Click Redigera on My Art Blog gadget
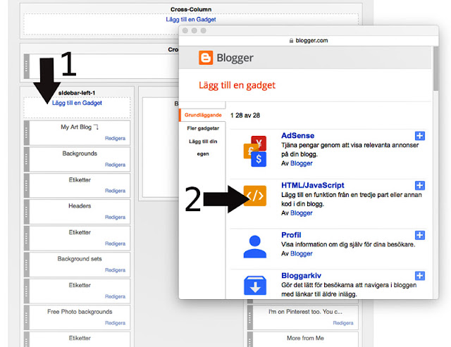451x347 pixels. (115, 138)
